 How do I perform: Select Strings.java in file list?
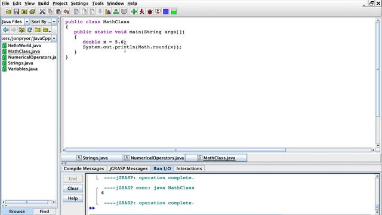[18, 63]
